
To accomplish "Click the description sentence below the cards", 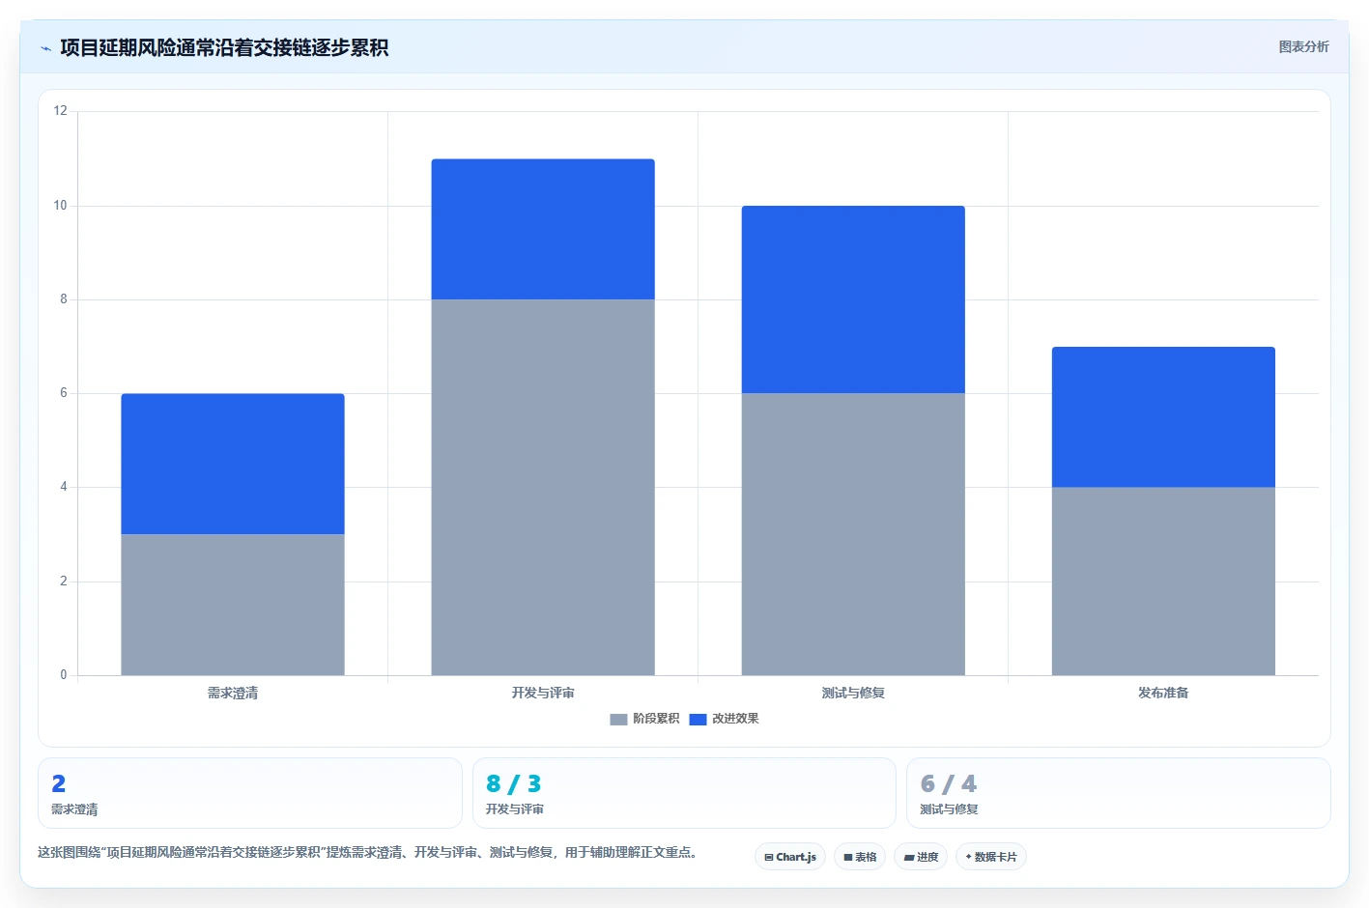I will click(368, 852).
